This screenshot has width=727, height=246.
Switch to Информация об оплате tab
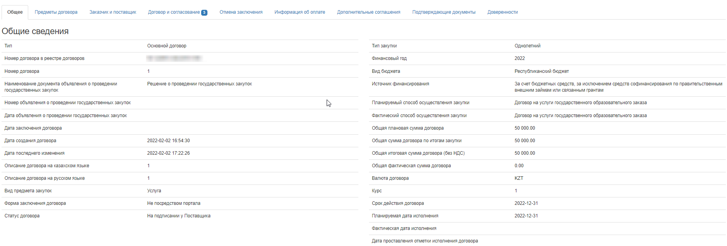pyautogui.click(x=300, y=12)
